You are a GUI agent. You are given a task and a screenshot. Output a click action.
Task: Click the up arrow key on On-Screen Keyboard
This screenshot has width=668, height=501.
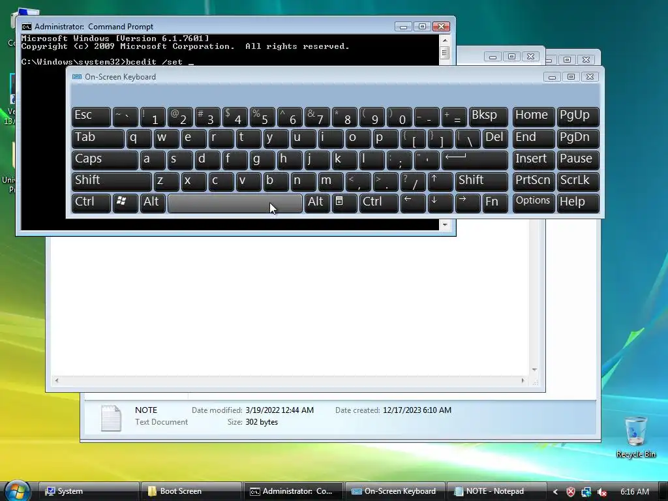440,181
